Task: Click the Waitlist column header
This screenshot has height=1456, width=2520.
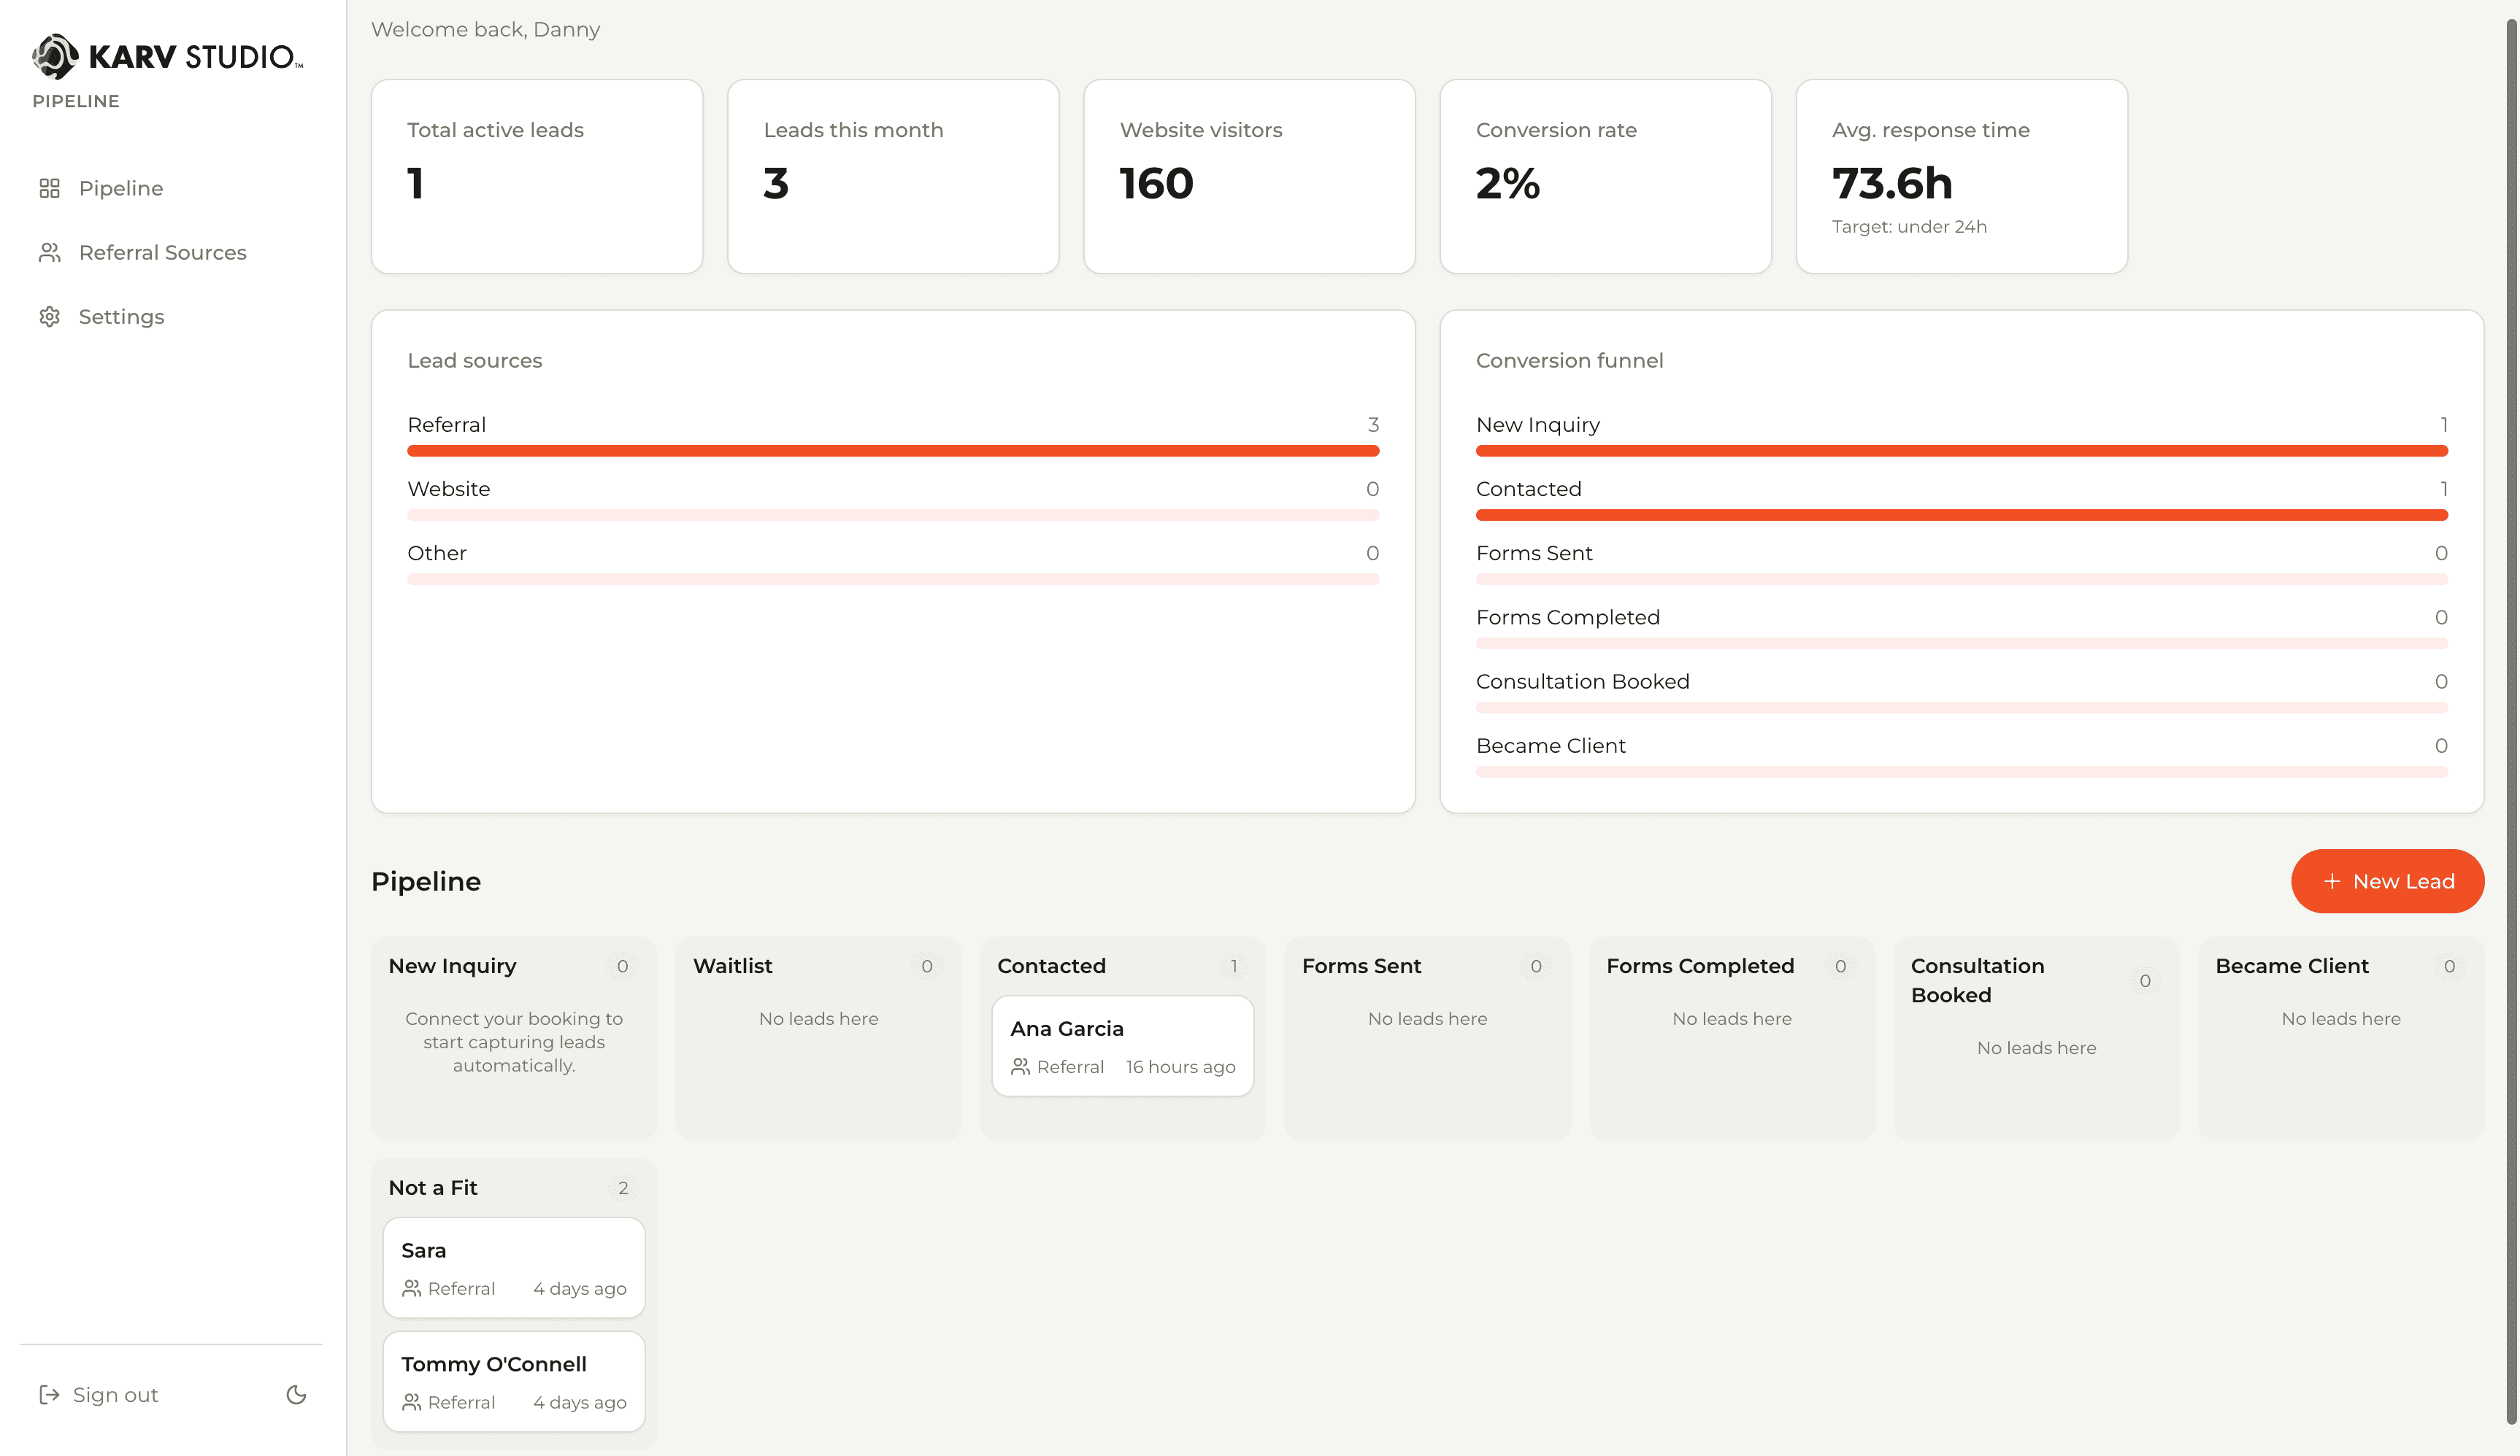Action: (x=732, y=965)
